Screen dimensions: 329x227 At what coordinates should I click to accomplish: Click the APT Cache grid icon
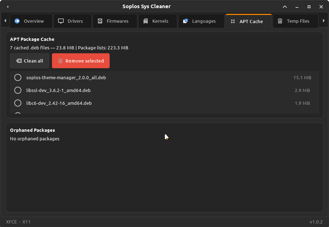click(x=233, y=21)
